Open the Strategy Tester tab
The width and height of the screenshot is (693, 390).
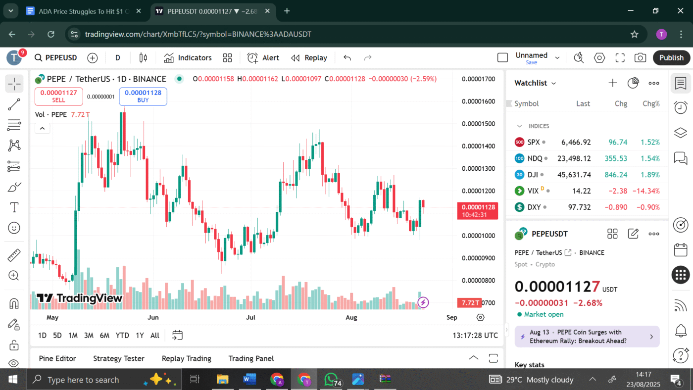coord(119,358)
